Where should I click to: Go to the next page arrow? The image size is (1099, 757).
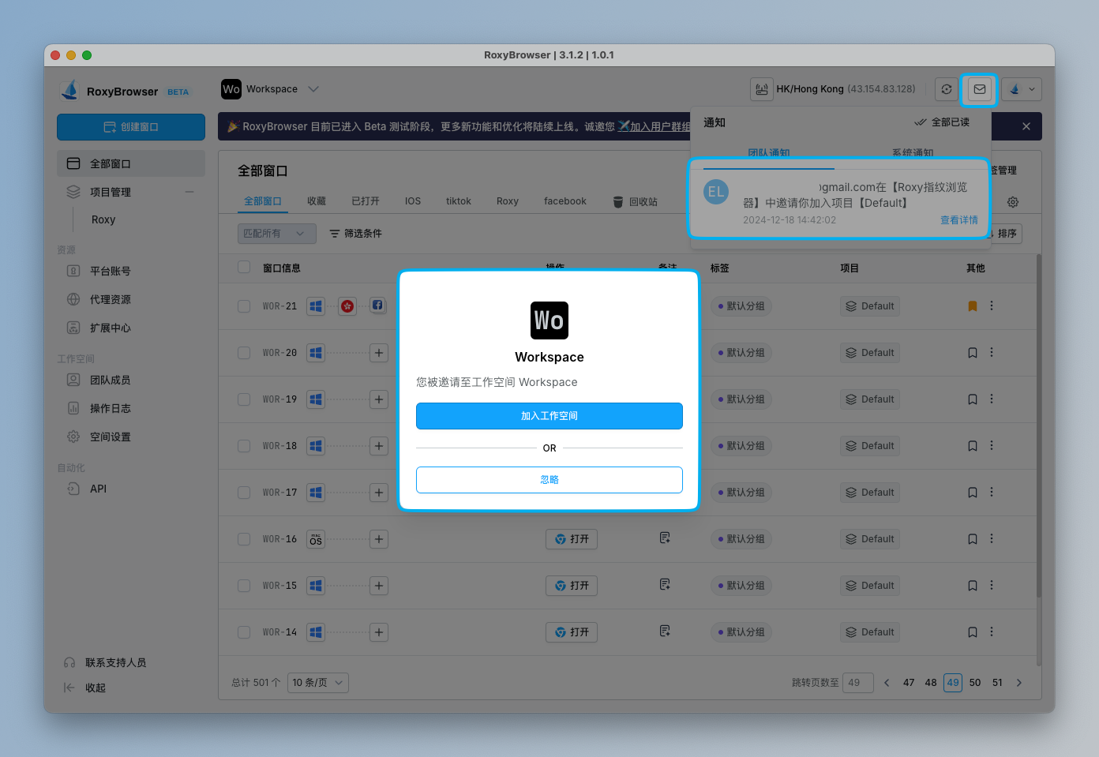point(1019,683)
